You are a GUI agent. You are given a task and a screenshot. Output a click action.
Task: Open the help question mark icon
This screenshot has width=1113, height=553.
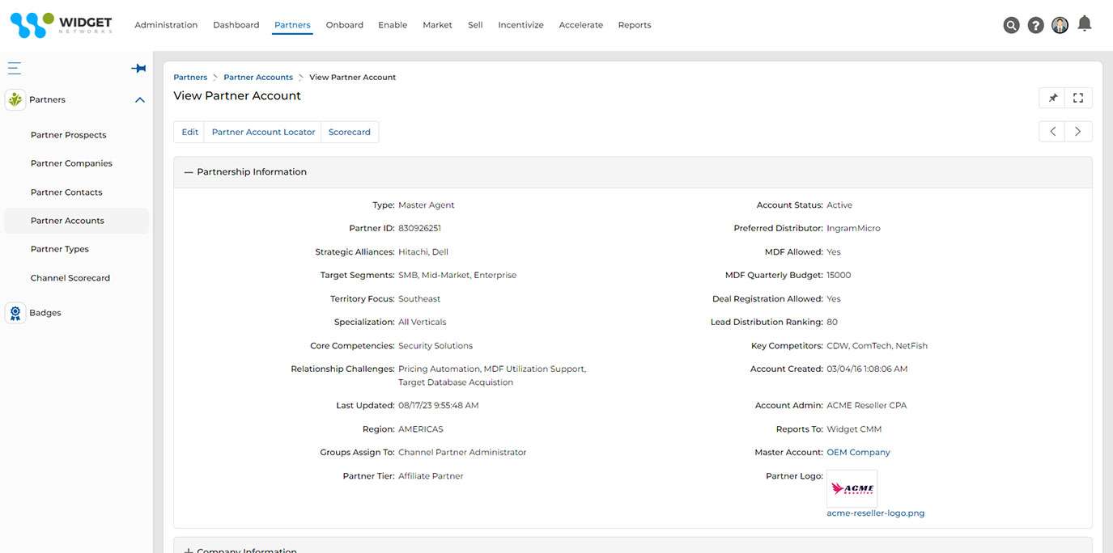(x=1035, y=25)
